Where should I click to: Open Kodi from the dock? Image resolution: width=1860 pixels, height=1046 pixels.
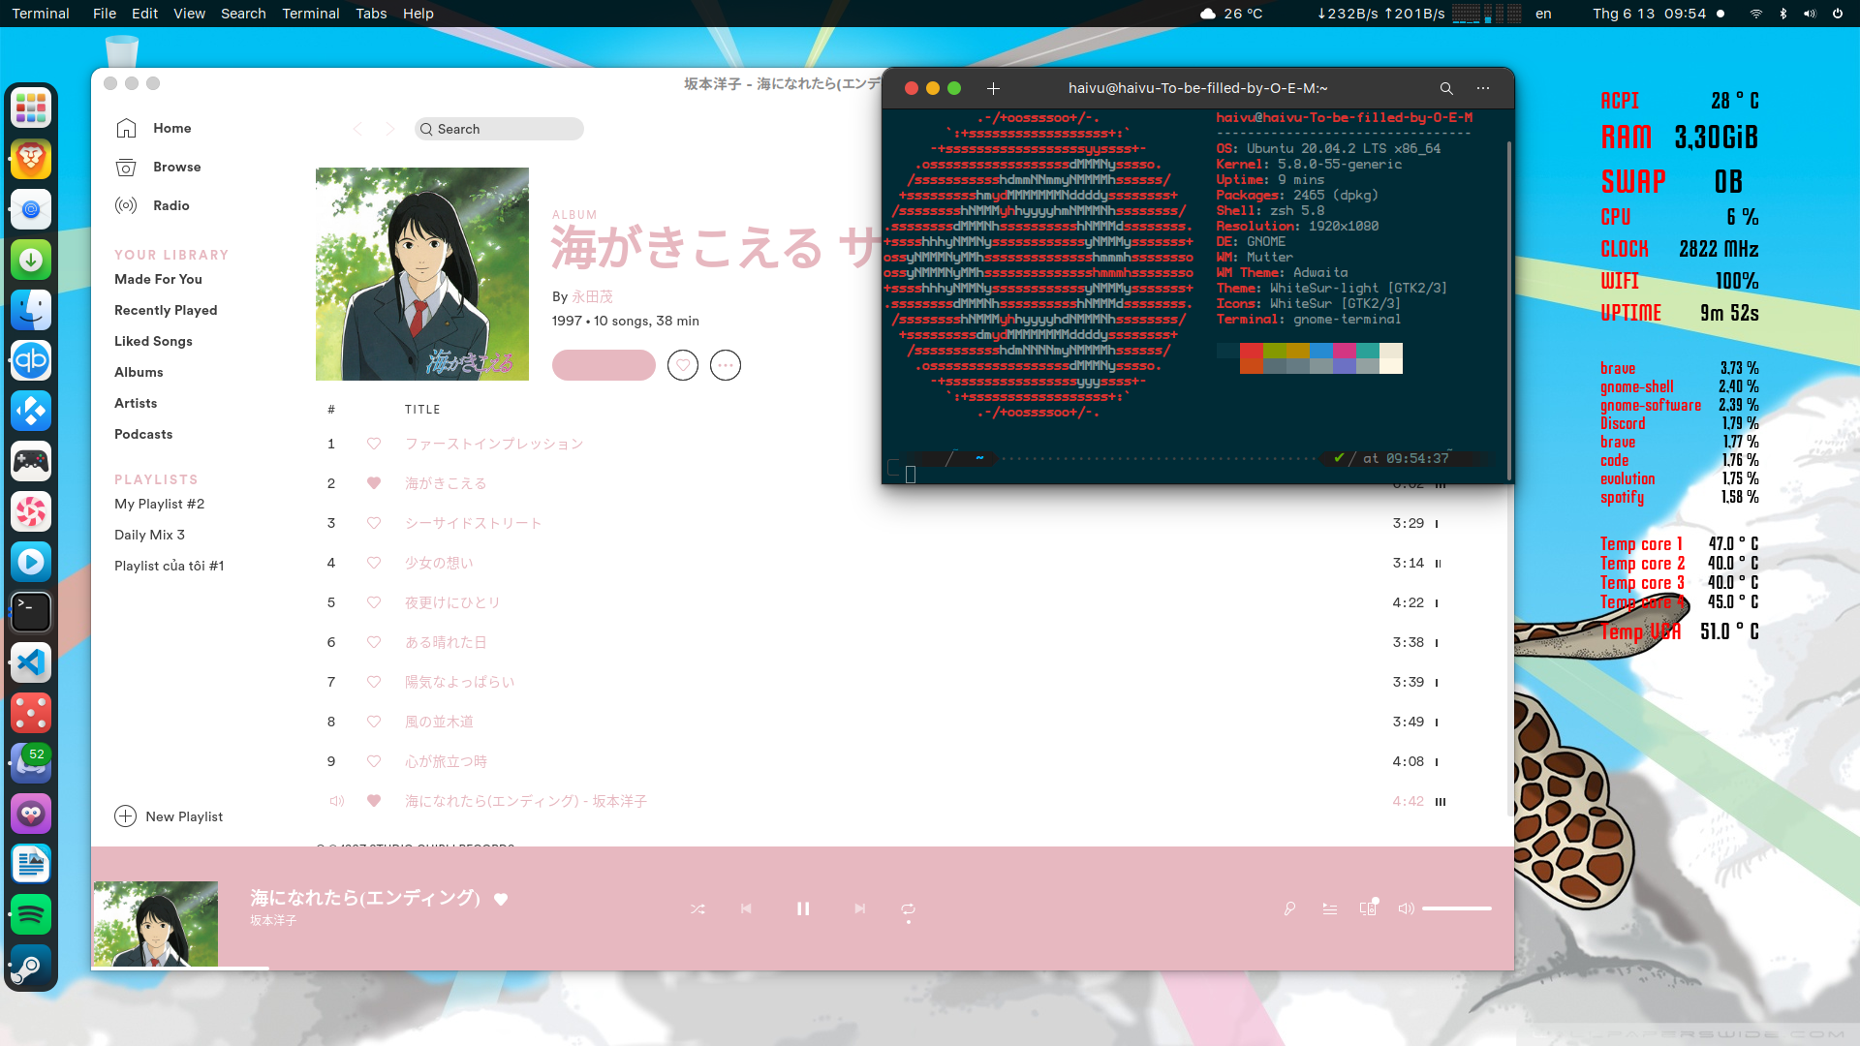31,411
